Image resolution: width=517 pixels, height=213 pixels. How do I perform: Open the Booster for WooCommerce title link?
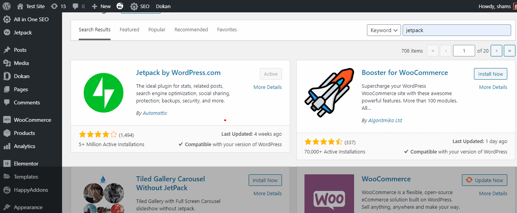pos(405,73)
